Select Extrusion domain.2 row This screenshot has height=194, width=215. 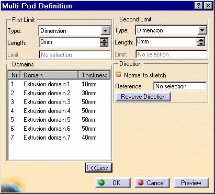tap(59, 93)
